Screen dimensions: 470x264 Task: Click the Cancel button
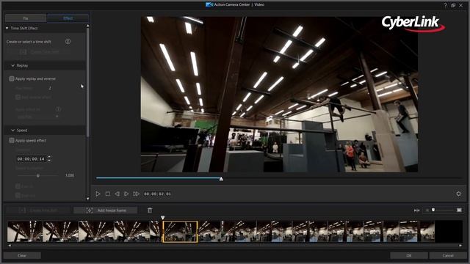point(448,256)
